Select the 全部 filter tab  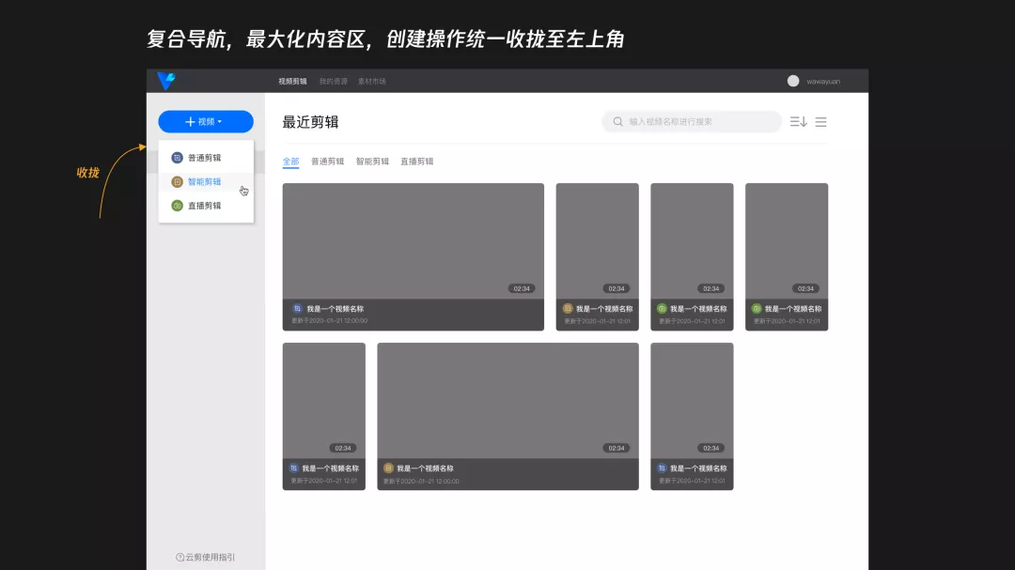pyautogui.click(x=290, y=162)
